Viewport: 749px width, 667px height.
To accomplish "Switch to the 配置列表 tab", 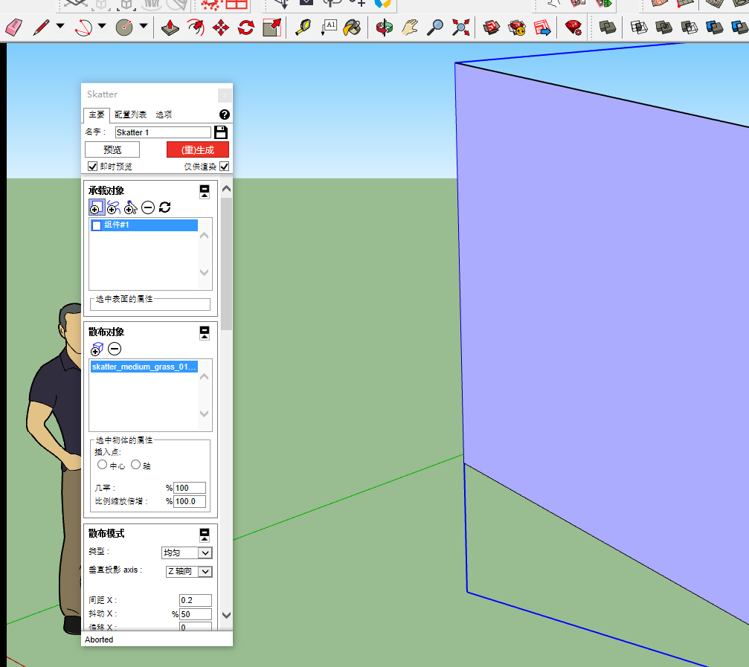I will pos(130,115).
